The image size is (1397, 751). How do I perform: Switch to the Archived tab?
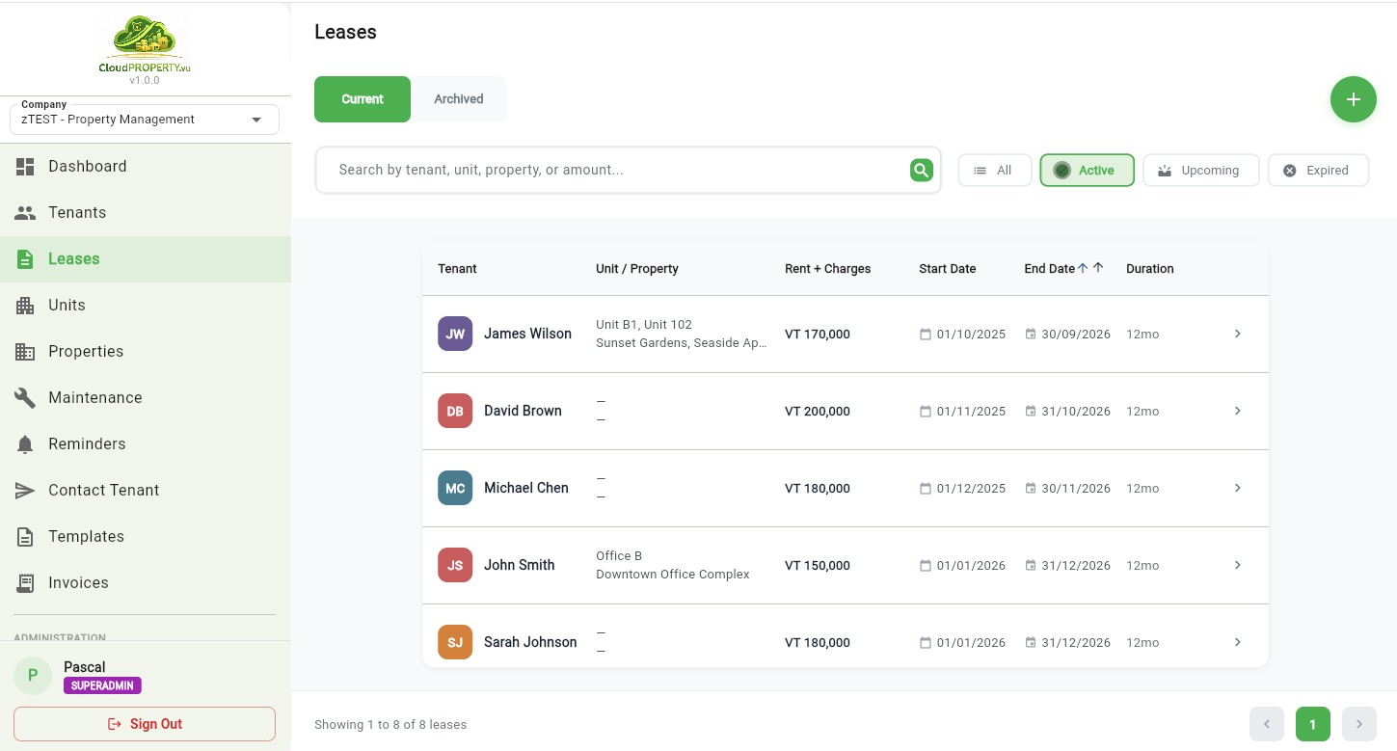(458, 99)
